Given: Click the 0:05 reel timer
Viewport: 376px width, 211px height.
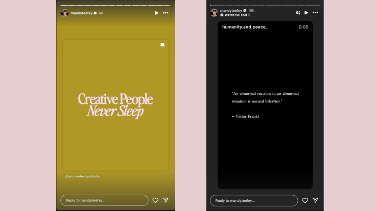Looking at the screenshot, I should 303,27.
